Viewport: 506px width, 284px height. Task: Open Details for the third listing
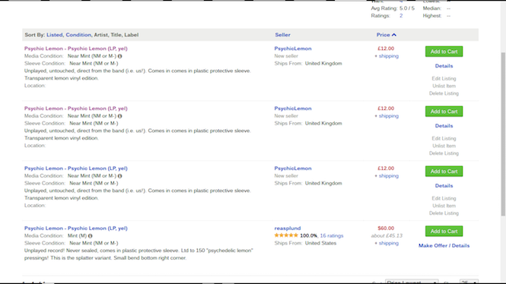pyautogui.click(x=444, y=185)
